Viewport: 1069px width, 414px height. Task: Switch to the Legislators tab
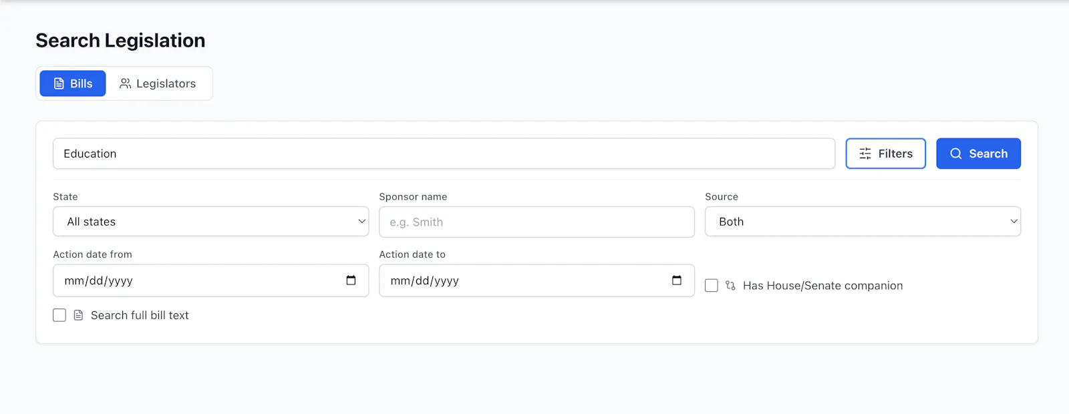(158, 83)
